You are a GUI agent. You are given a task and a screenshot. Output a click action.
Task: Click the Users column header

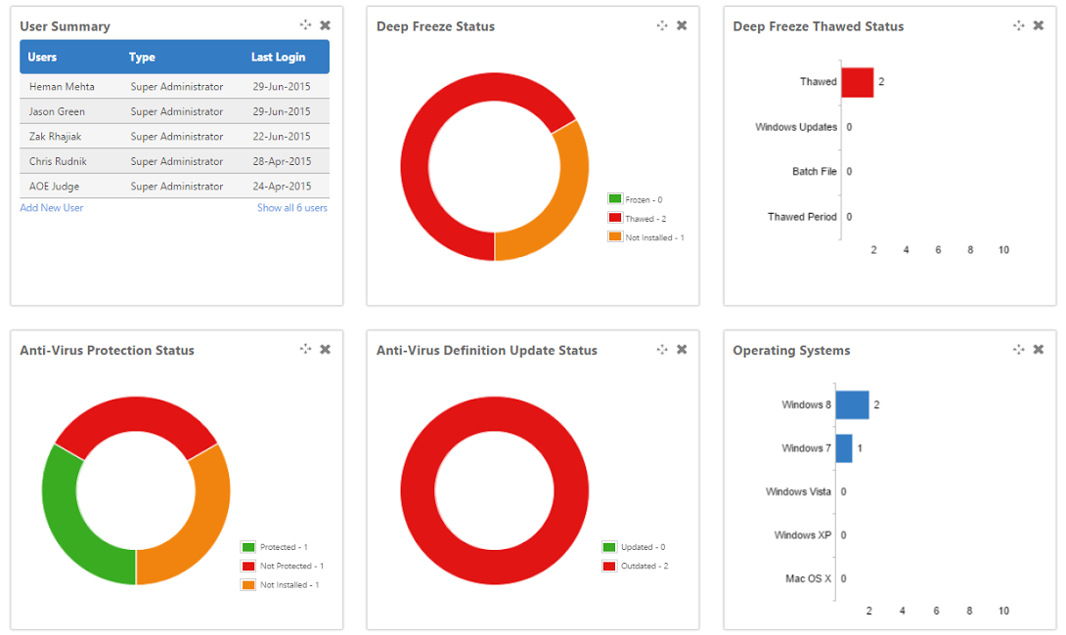[42, 57]
